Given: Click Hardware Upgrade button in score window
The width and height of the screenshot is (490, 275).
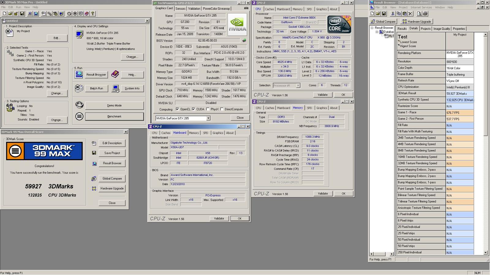Looking at the screenshot, I should [112, 188].
